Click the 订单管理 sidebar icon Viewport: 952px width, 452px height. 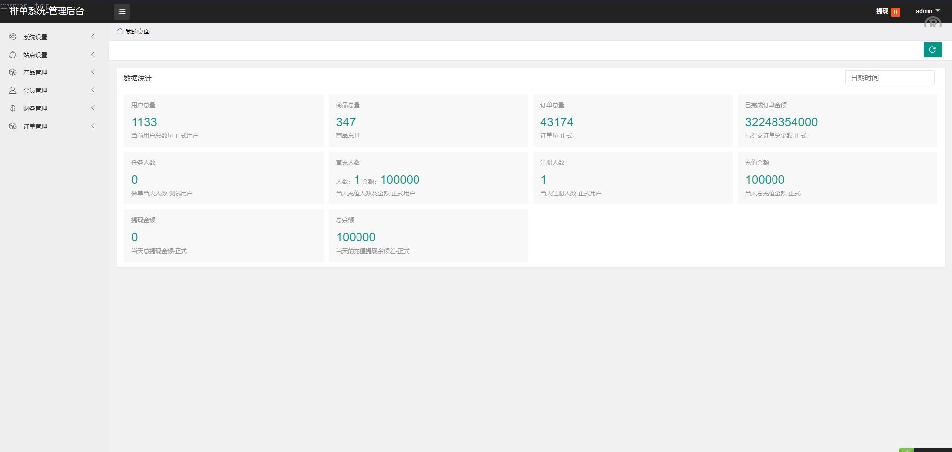coord(13,126)
